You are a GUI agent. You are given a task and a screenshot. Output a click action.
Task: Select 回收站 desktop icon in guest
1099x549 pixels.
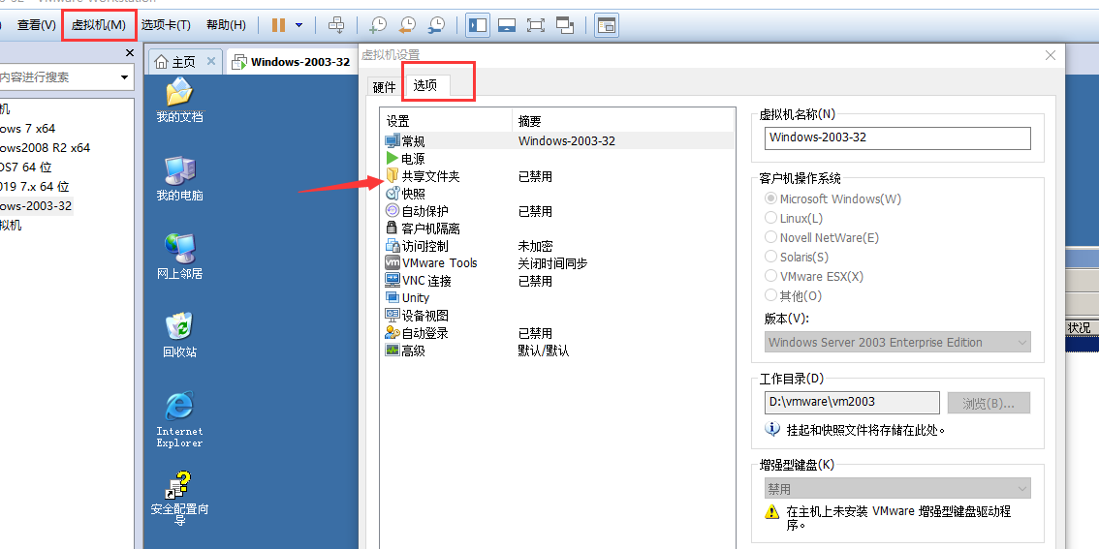point(179,335)
